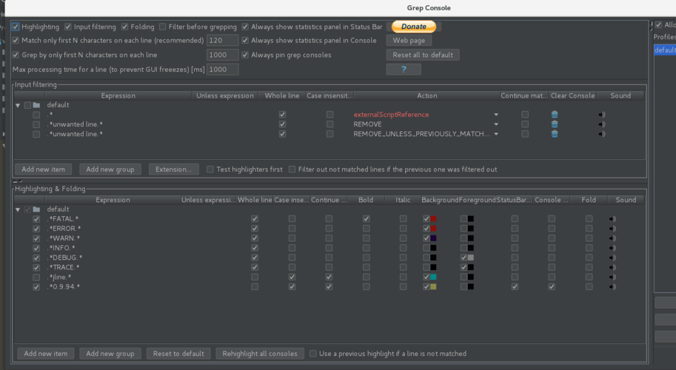Click the sound icon for .*WARN.* highlighter
Image resolution: width=676 pixels, height=370 pixels.
612,238
